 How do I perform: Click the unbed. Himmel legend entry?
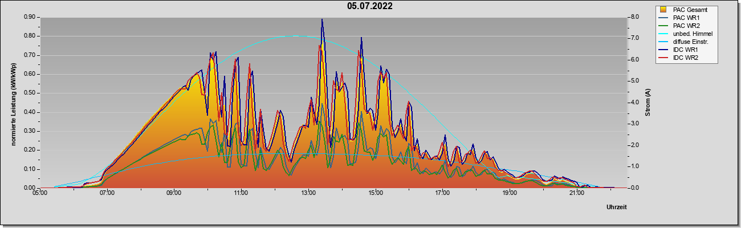pyautogui.click(x=686, y=34)
